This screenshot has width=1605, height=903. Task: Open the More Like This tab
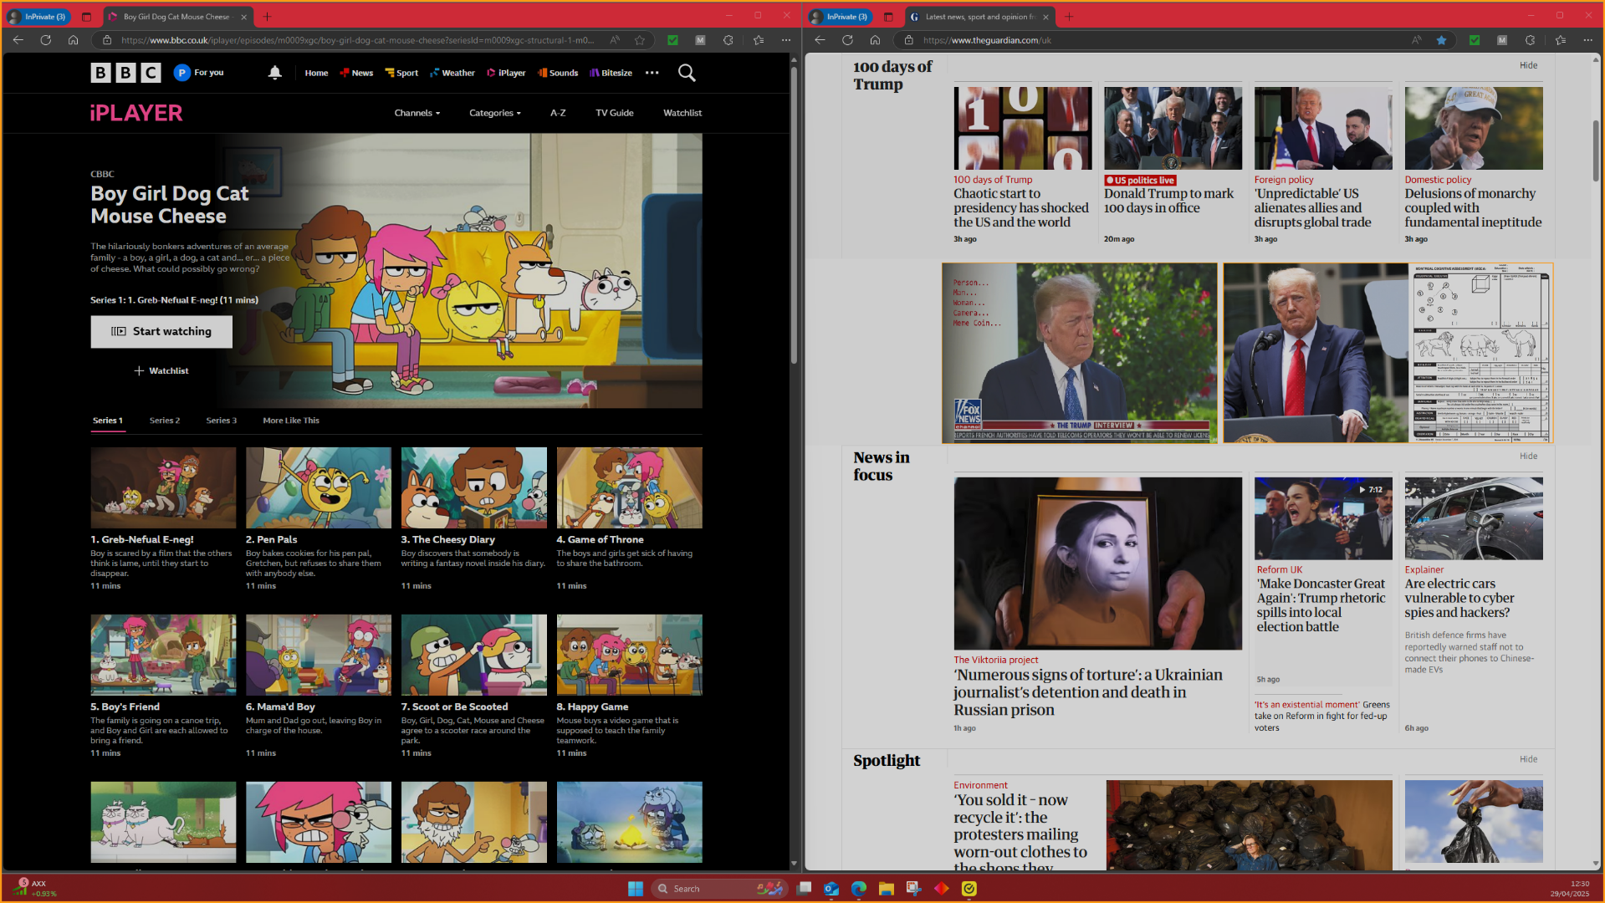click(x=291, y=421)
